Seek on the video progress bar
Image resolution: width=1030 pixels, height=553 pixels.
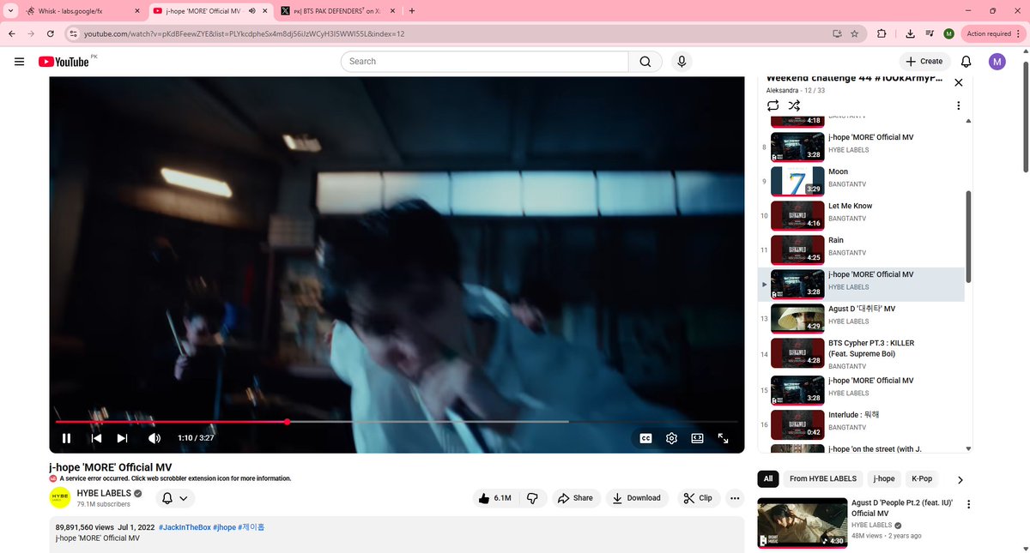[397, 422]
